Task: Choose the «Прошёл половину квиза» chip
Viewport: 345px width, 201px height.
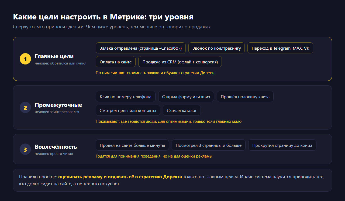Action: coord(245,97)
